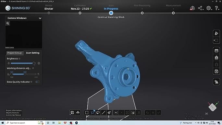Viewport: 222px width, 125px height.
Task: Click the Scan In Progress step node
Action: pos(111,13)
